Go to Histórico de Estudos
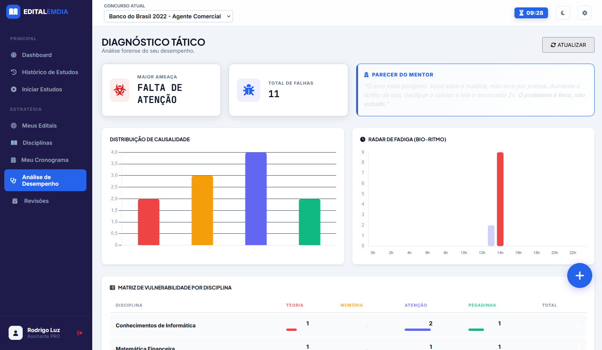The image size is (602, 350). tap(50, 72)
